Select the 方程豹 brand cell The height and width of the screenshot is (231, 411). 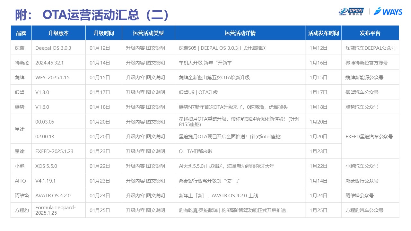pyautogui.click(x=22, y=210)
